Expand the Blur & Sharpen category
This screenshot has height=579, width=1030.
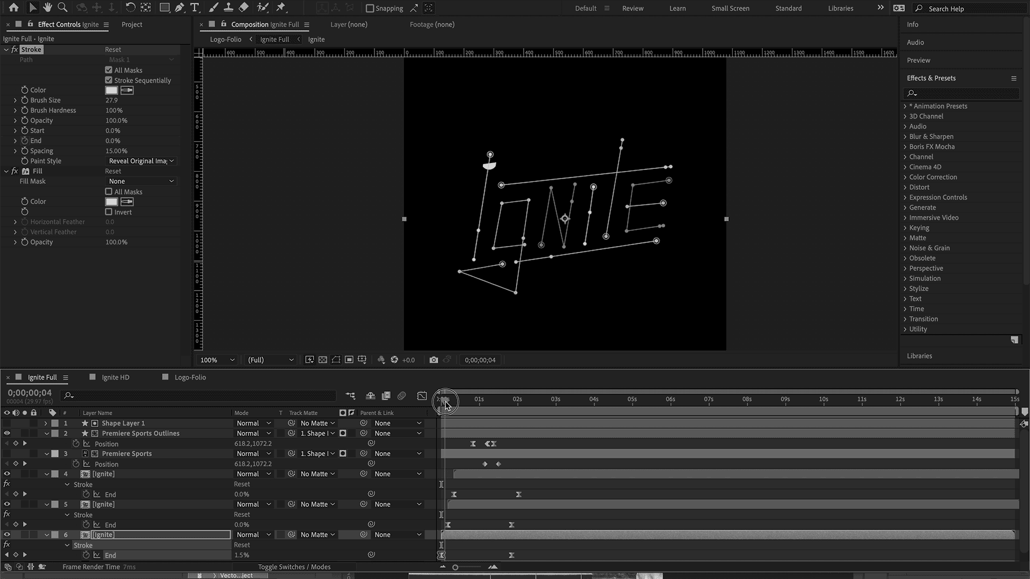pos(905,136)
